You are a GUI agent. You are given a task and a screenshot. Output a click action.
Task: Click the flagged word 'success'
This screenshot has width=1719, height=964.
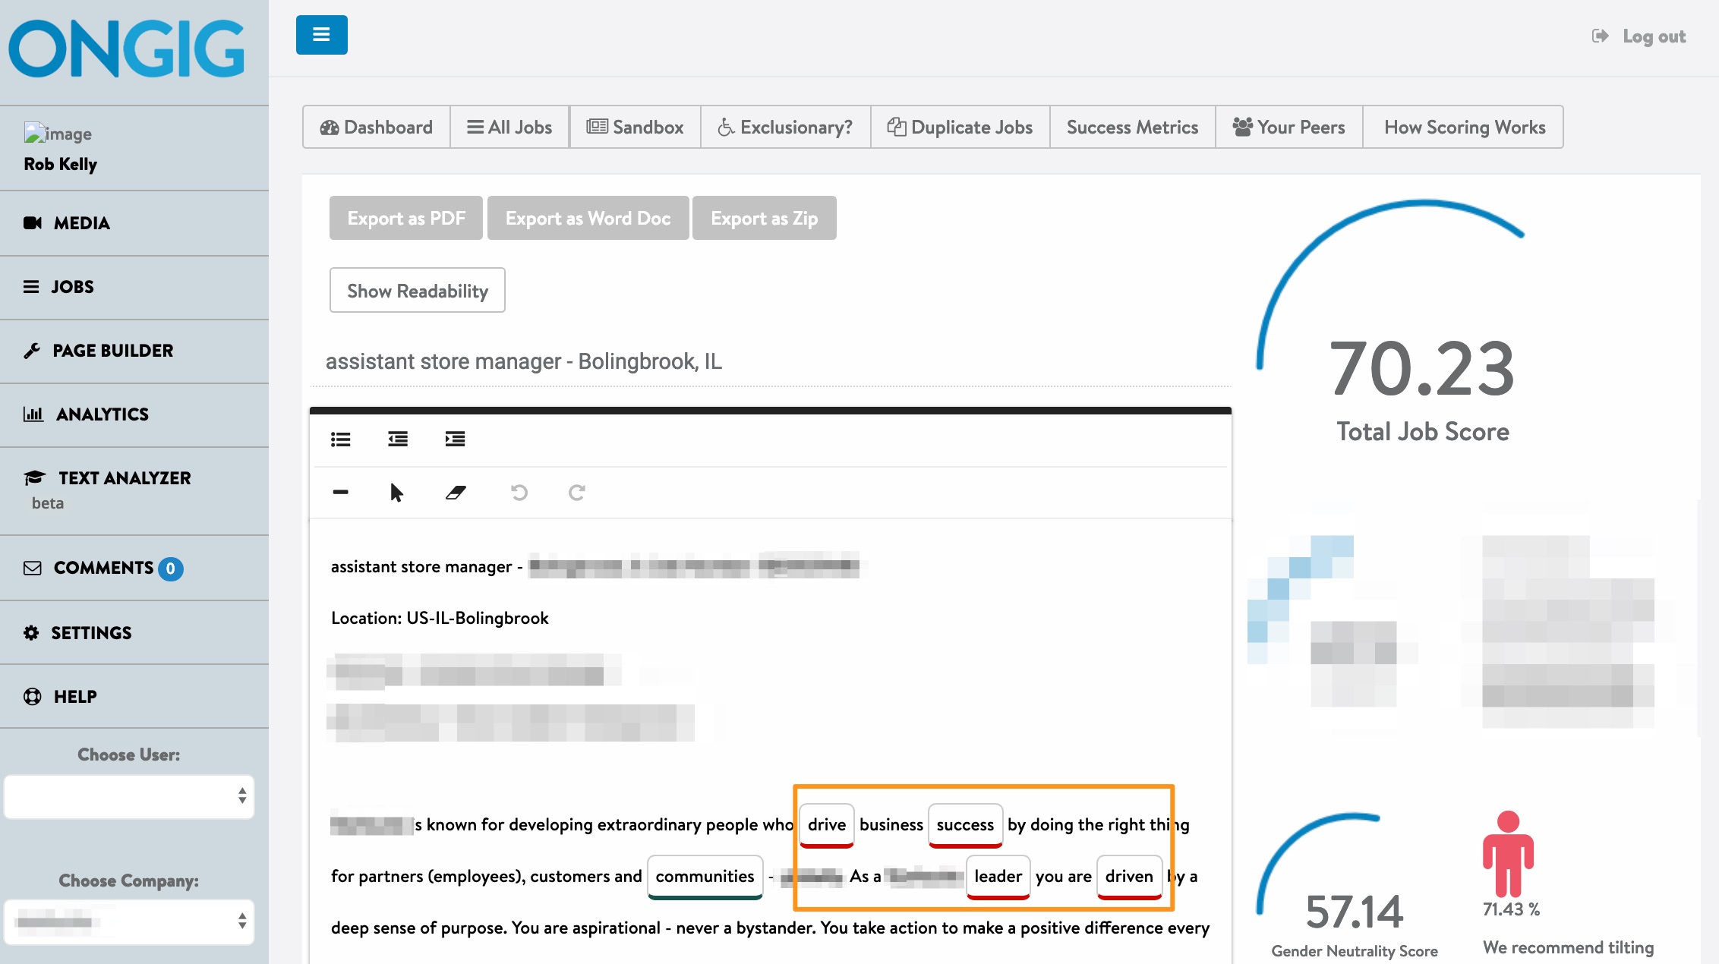[965, 825]
